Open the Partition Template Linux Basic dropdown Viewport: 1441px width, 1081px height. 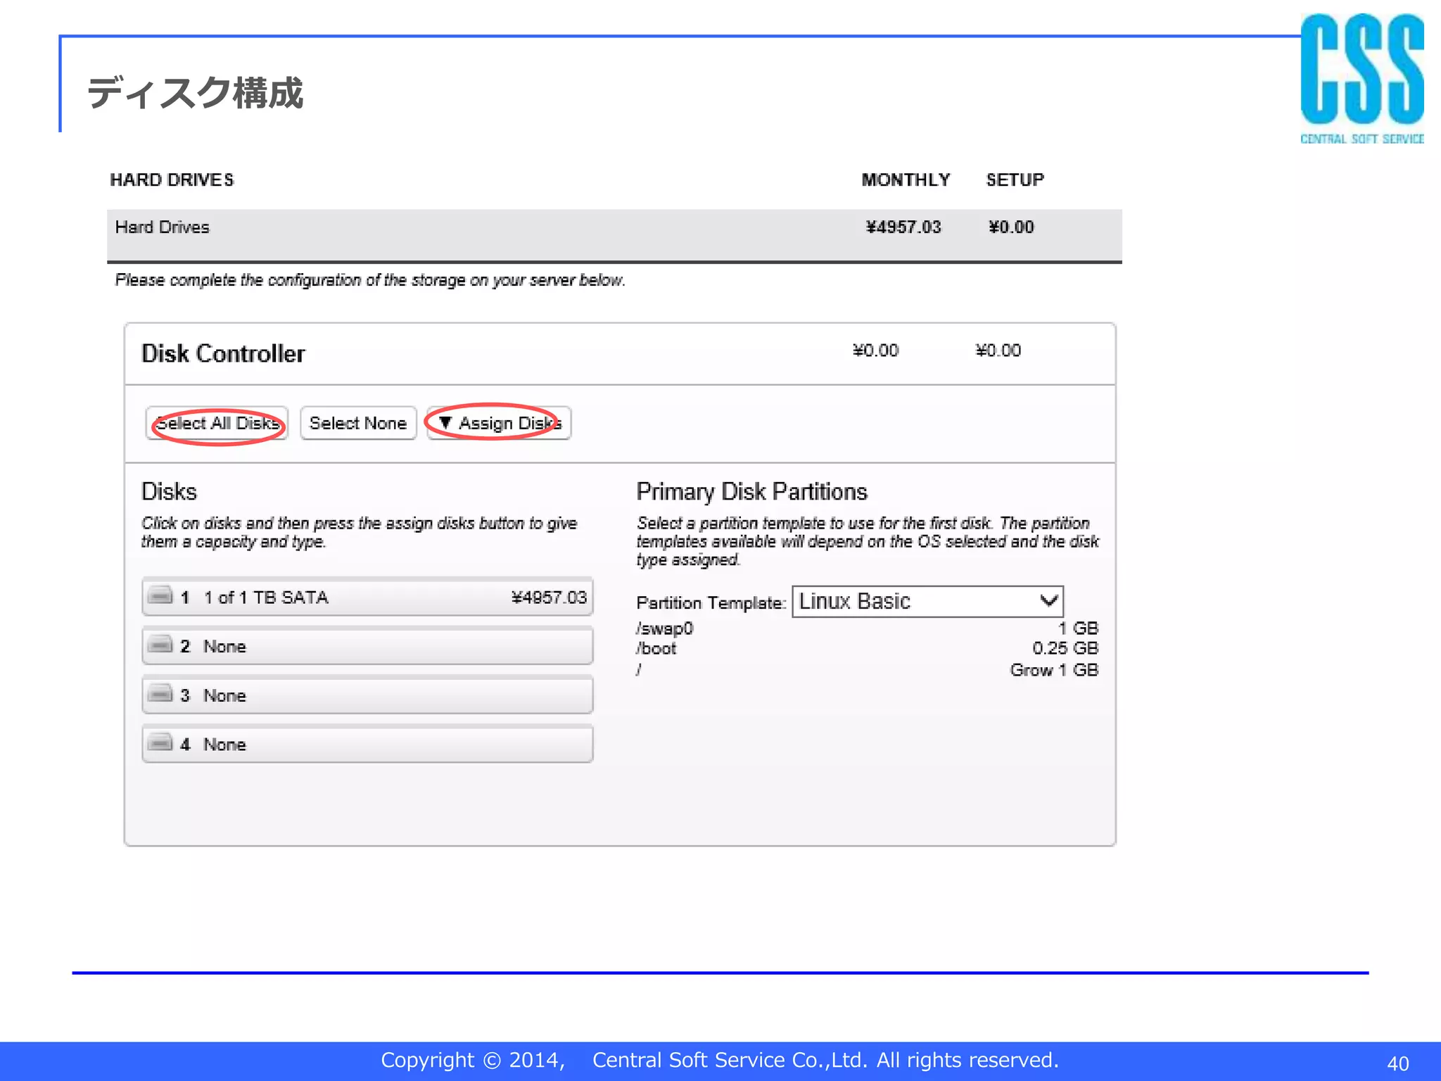927,602
